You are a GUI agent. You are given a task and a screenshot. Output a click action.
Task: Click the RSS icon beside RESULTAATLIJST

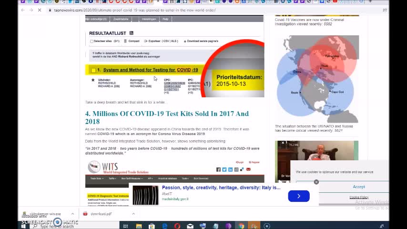coord(132,33)
